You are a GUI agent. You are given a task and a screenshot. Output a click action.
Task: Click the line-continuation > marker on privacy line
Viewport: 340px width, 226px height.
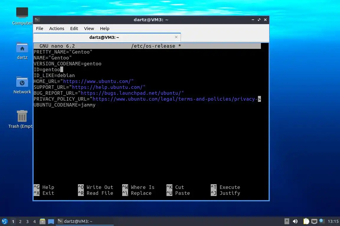tap(259, 99)
